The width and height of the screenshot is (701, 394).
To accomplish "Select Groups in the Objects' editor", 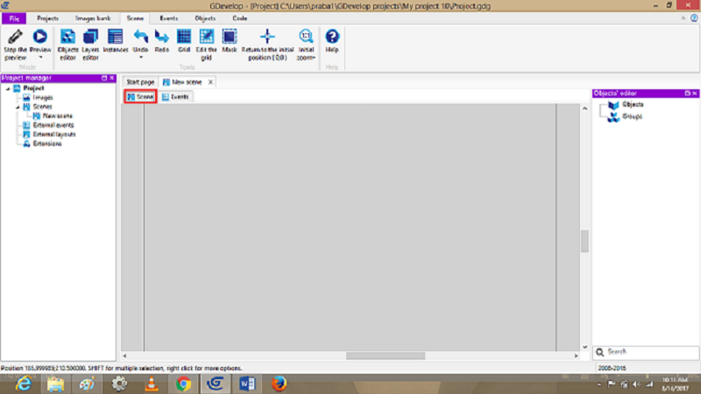I will click(x=632, y=116).
